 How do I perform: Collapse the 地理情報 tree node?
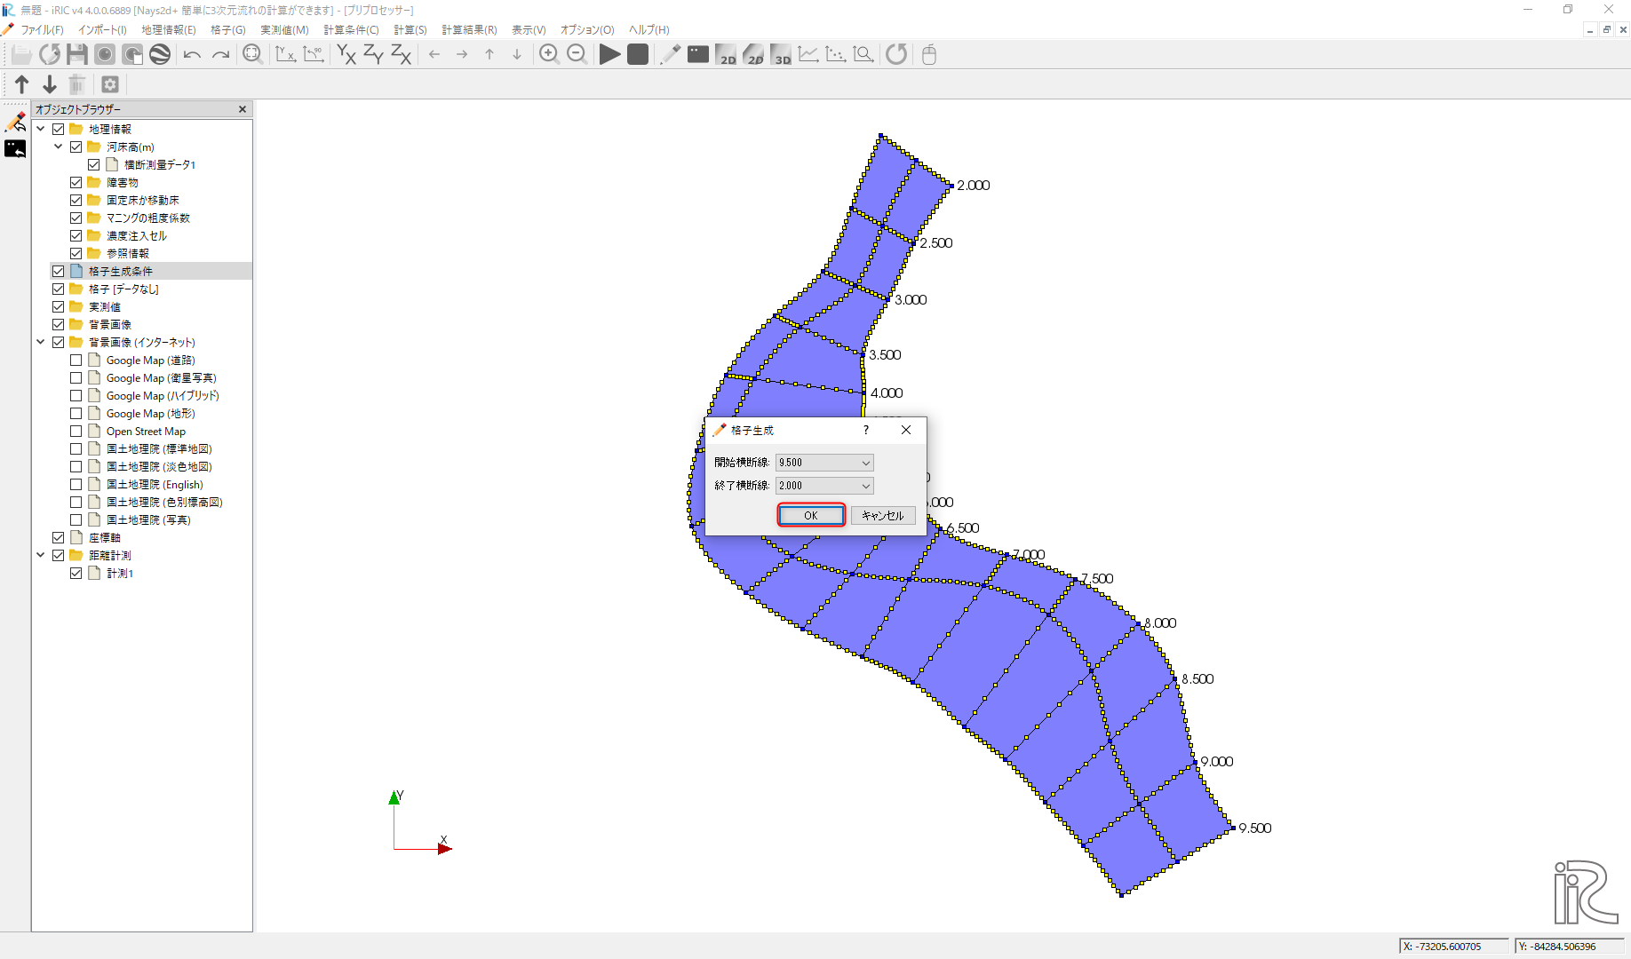[41, 129]
